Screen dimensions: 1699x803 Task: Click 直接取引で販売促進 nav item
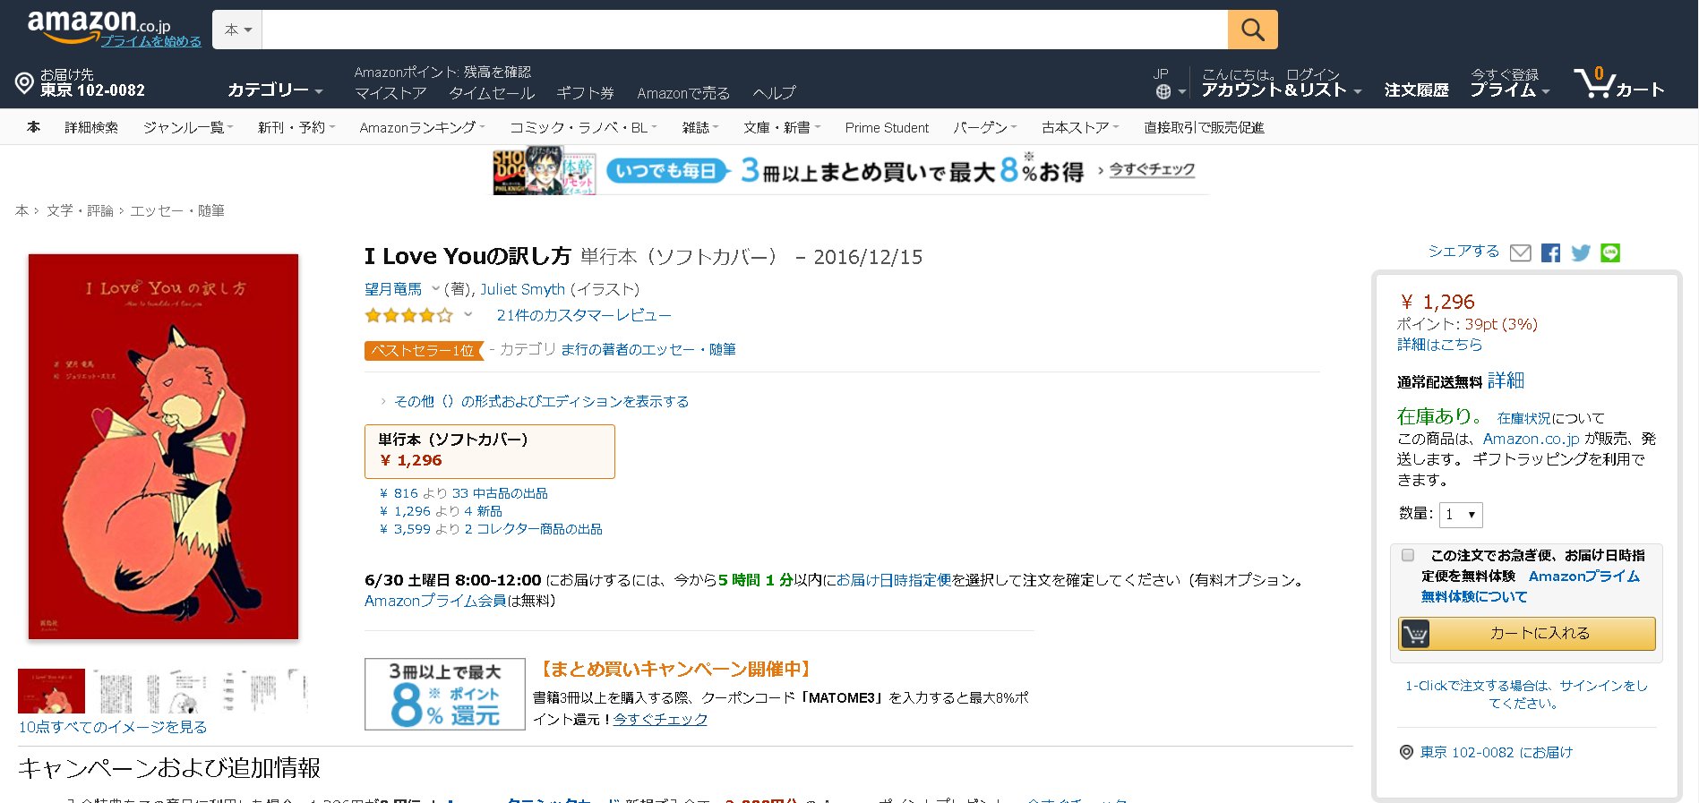click(x=1204, y=128)
